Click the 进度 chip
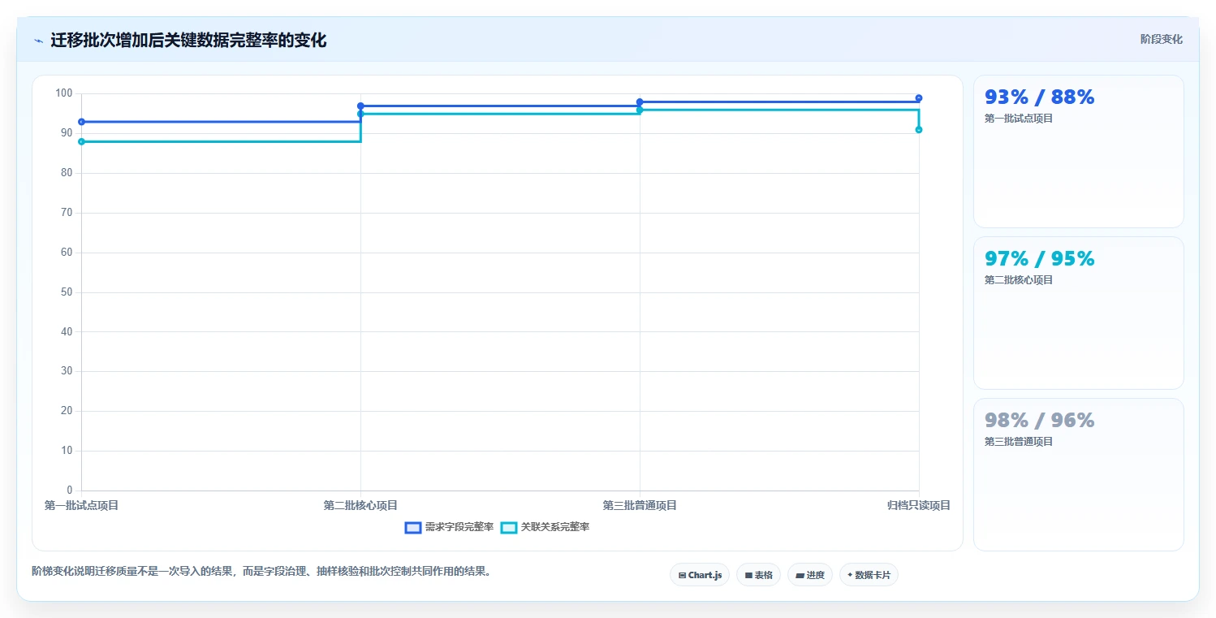The image size is (1216, 618). pyautogui.click(x=810, y=575)
